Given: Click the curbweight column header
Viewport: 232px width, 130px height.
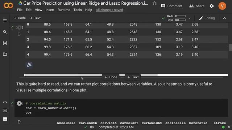Looking at the screenshot, I should pyautogui.click(x=152, y=123).
